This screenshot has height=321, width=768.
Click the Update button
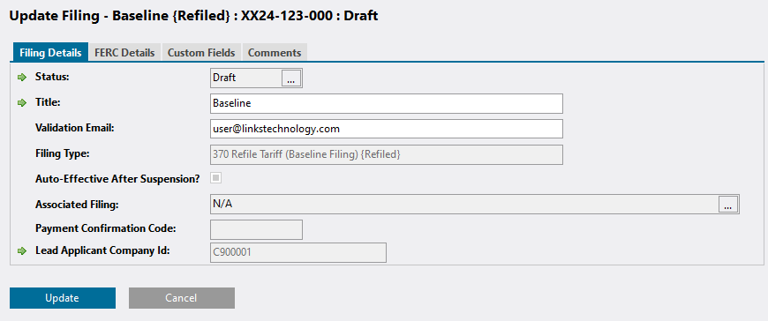(x=63, y=298)
